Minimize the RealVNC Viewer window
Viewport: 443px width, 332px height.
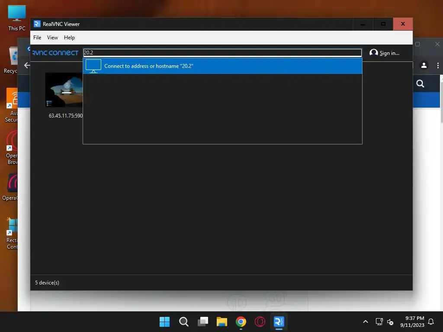click(363, 24)
